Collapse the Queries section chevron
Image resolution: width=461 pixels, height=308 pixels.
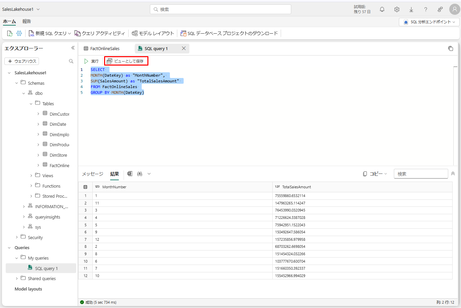[9, 248]
